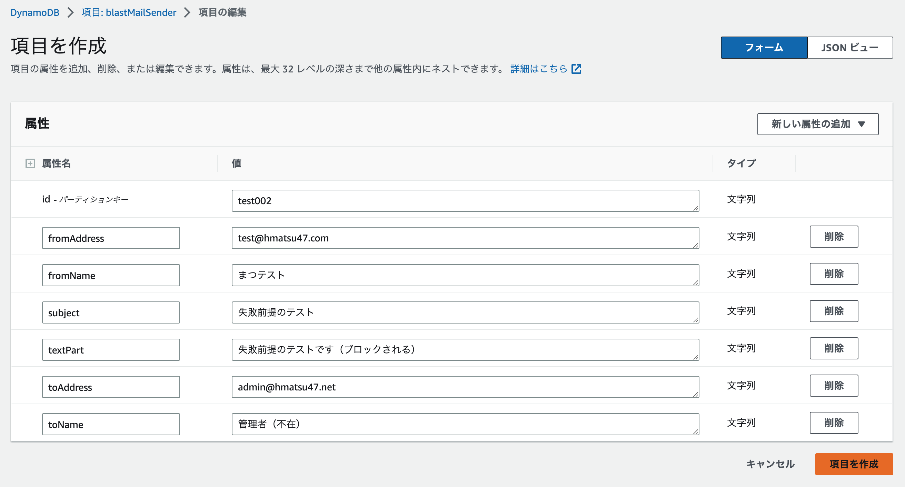
Task: Delete the toName attribute
Action: click(834, 423)
